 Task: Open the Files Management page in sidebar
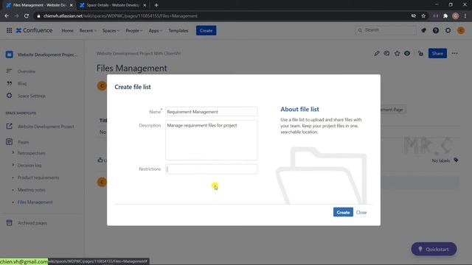pos(35,202)
